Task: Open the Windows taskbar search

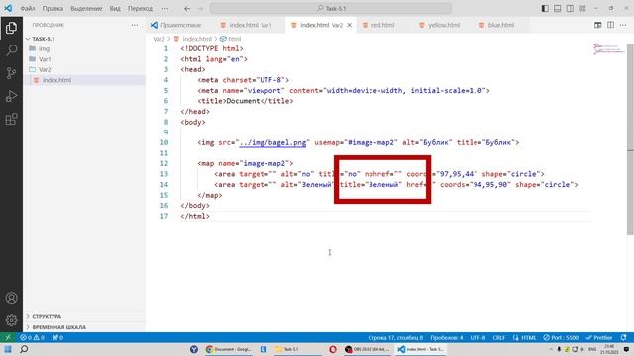Action: pyautogui.click(x=24, y=349)
